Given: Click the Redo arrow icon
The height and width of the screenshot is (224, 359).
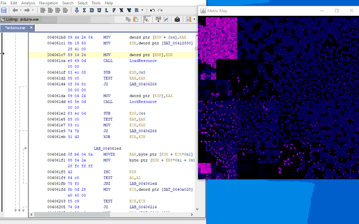Looking at the screenshot, I should [160, 10].
